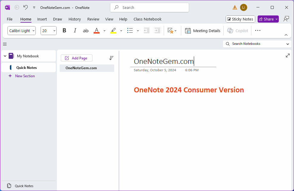Click the OneNote 2024 Consumer Version text
Viewport: 294px width, 191px height.
pos(189,90)
